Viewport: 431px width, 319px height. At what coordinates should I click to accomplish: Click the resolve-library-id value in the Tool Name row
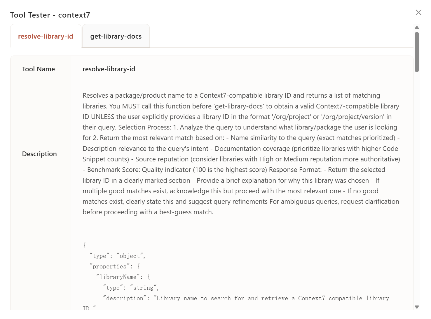click(109, 69)
